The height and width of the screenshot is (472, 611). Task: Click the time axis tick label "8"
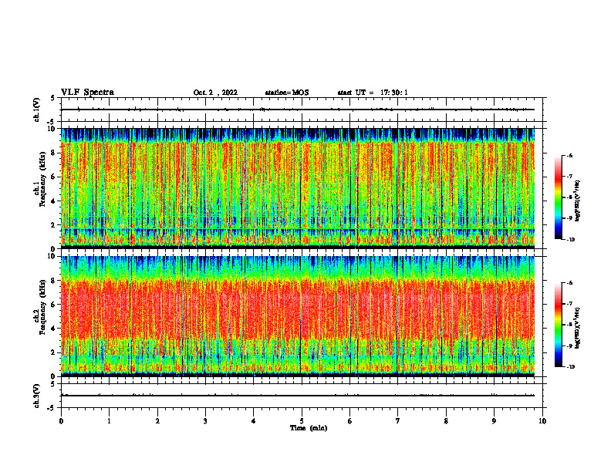(x=446, y=421)
